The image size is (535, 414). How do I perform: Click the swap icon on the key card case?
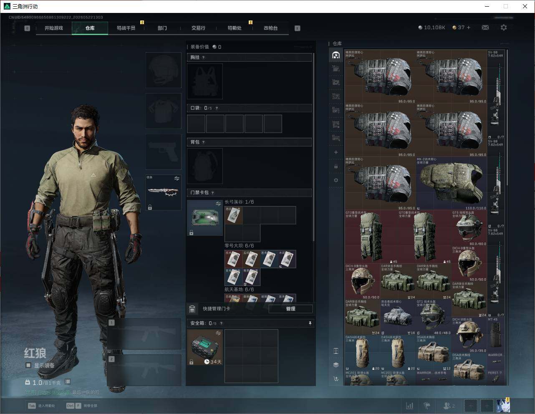218,204
